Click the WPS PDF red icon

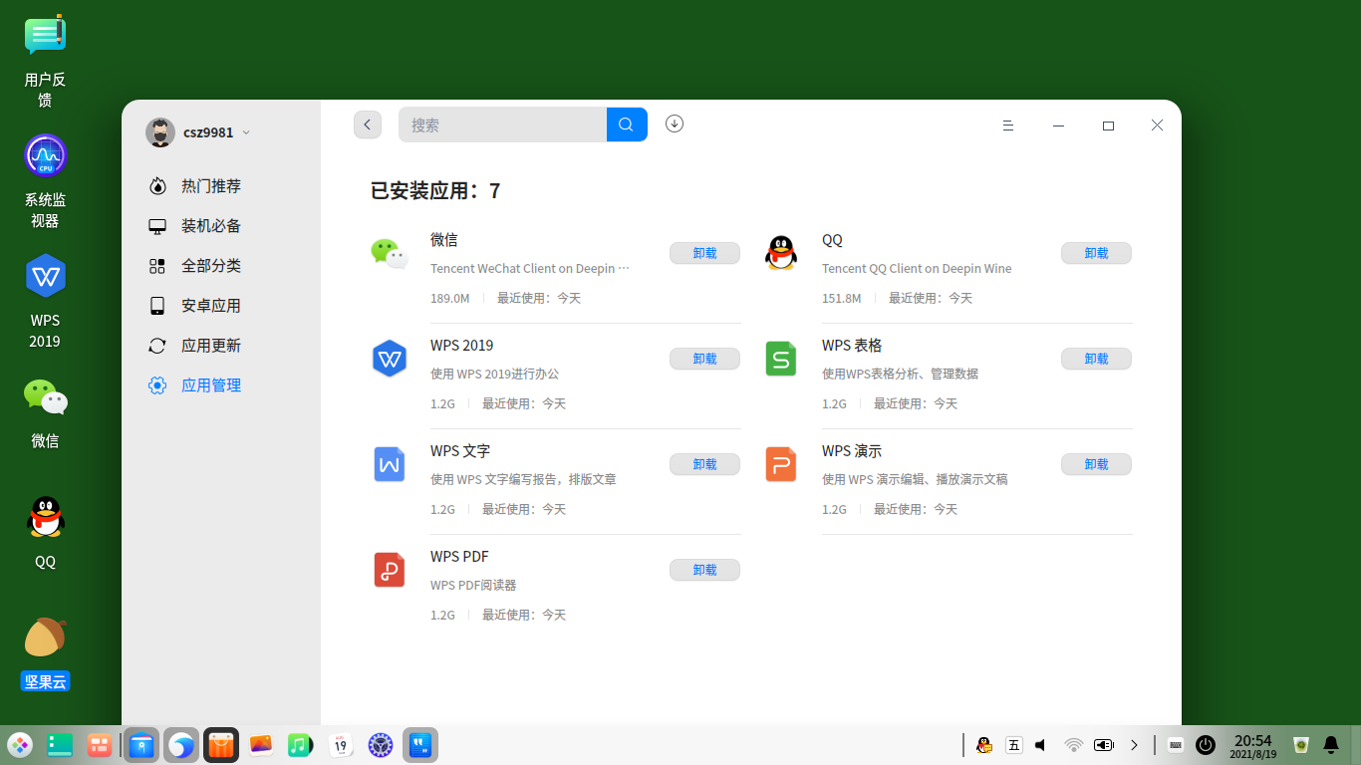point(390,570)
